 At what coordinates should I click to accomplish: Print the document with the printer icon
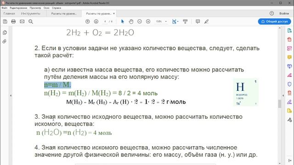pyautogui.click(x=13, y=22)
